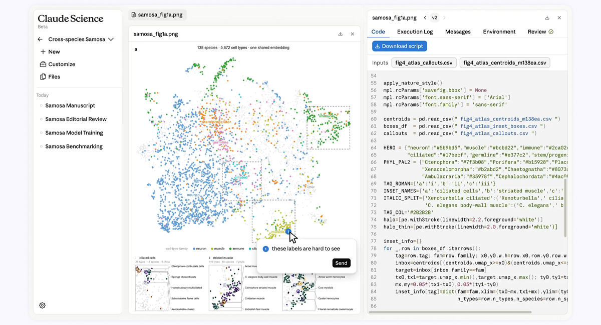Open the Samosa Manuscript conversation
This screenshot has height=325, width=601.
click(x=70, y=105)
